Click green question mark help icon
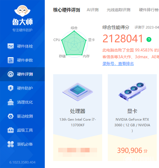159x168 pixels. click(x=149, y=39)
